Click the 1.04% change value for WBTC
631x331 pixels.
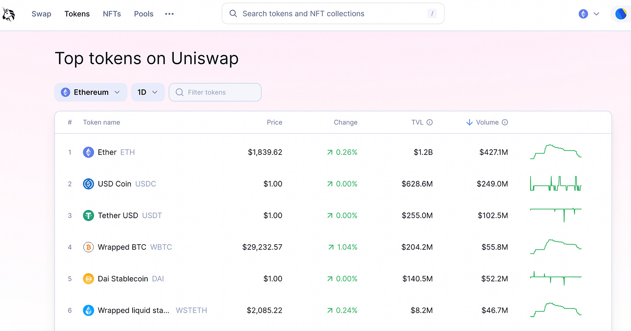347,247
